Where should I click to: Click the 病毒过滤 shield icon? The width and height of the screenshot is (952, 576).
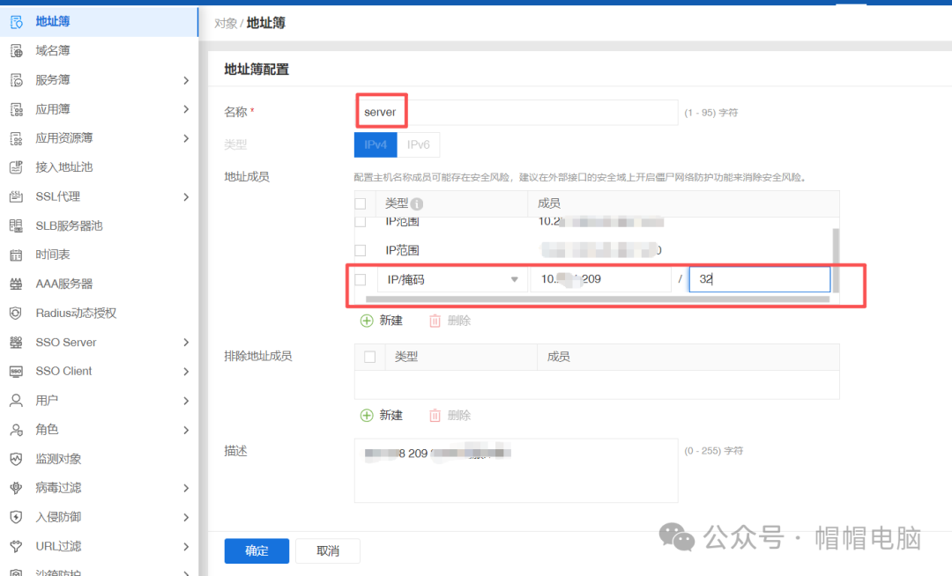(18, 487)
